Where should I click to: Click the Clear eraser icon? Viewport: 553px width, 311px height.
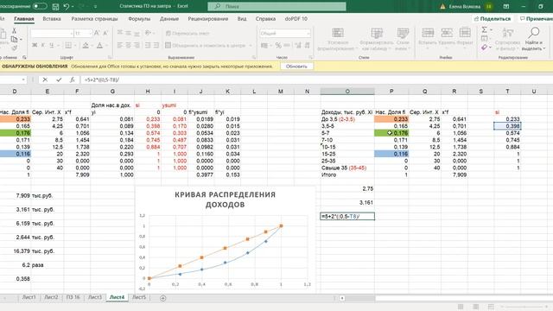pos(484,48)
